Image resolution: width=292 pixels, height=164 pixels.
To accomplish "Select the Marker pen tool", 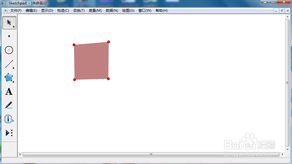I will [9, 105].
